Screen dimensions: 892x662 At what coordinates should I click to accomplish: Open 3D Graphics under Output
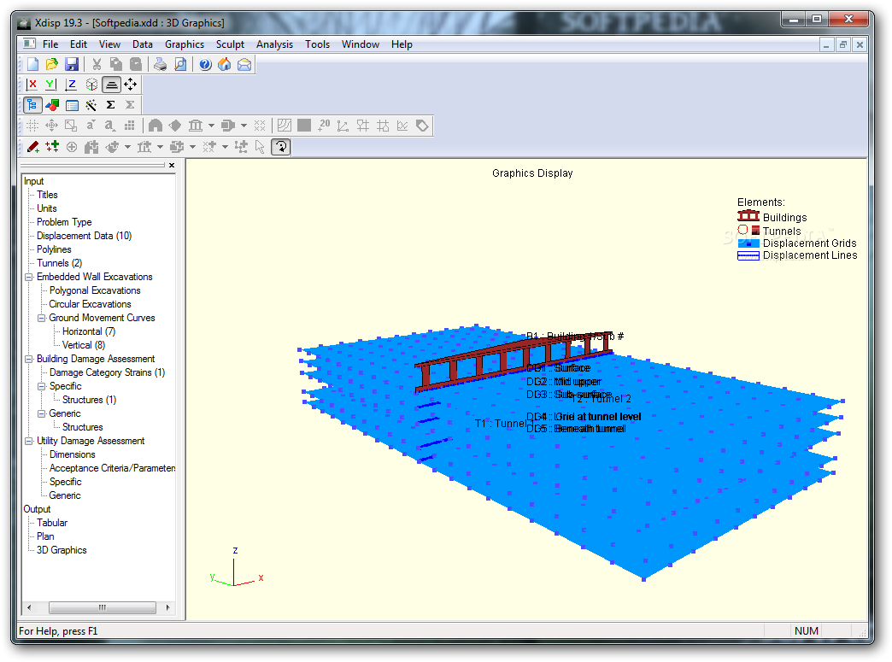[62, 550]
